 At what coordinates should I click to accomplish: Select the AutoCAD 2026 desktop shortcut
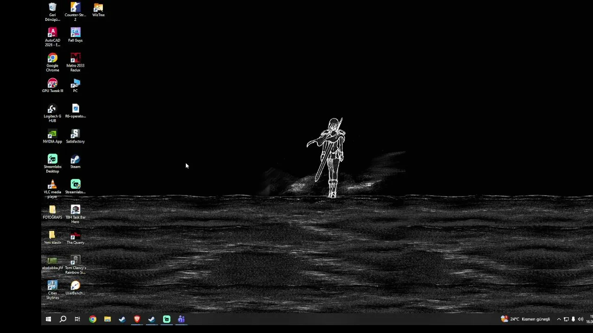[x=52, y=37]
